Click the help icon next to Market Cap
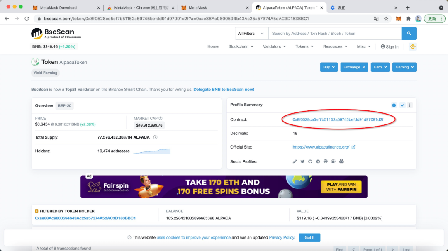Screen dimensions: 448x251 click(x=161, y=118)
